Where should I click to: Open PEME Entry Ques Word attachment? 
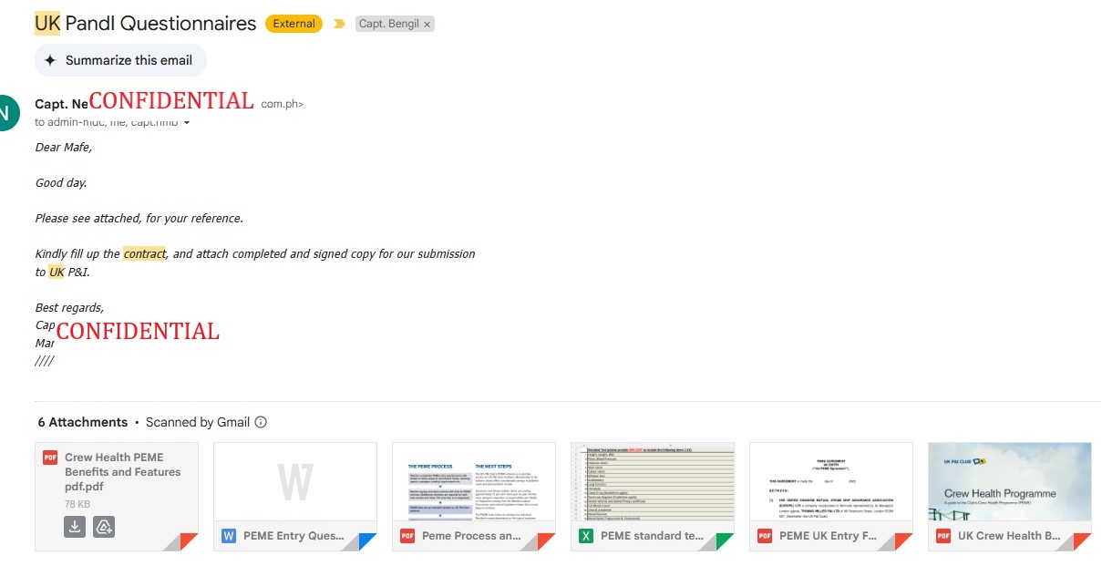(x=295, y=497)
